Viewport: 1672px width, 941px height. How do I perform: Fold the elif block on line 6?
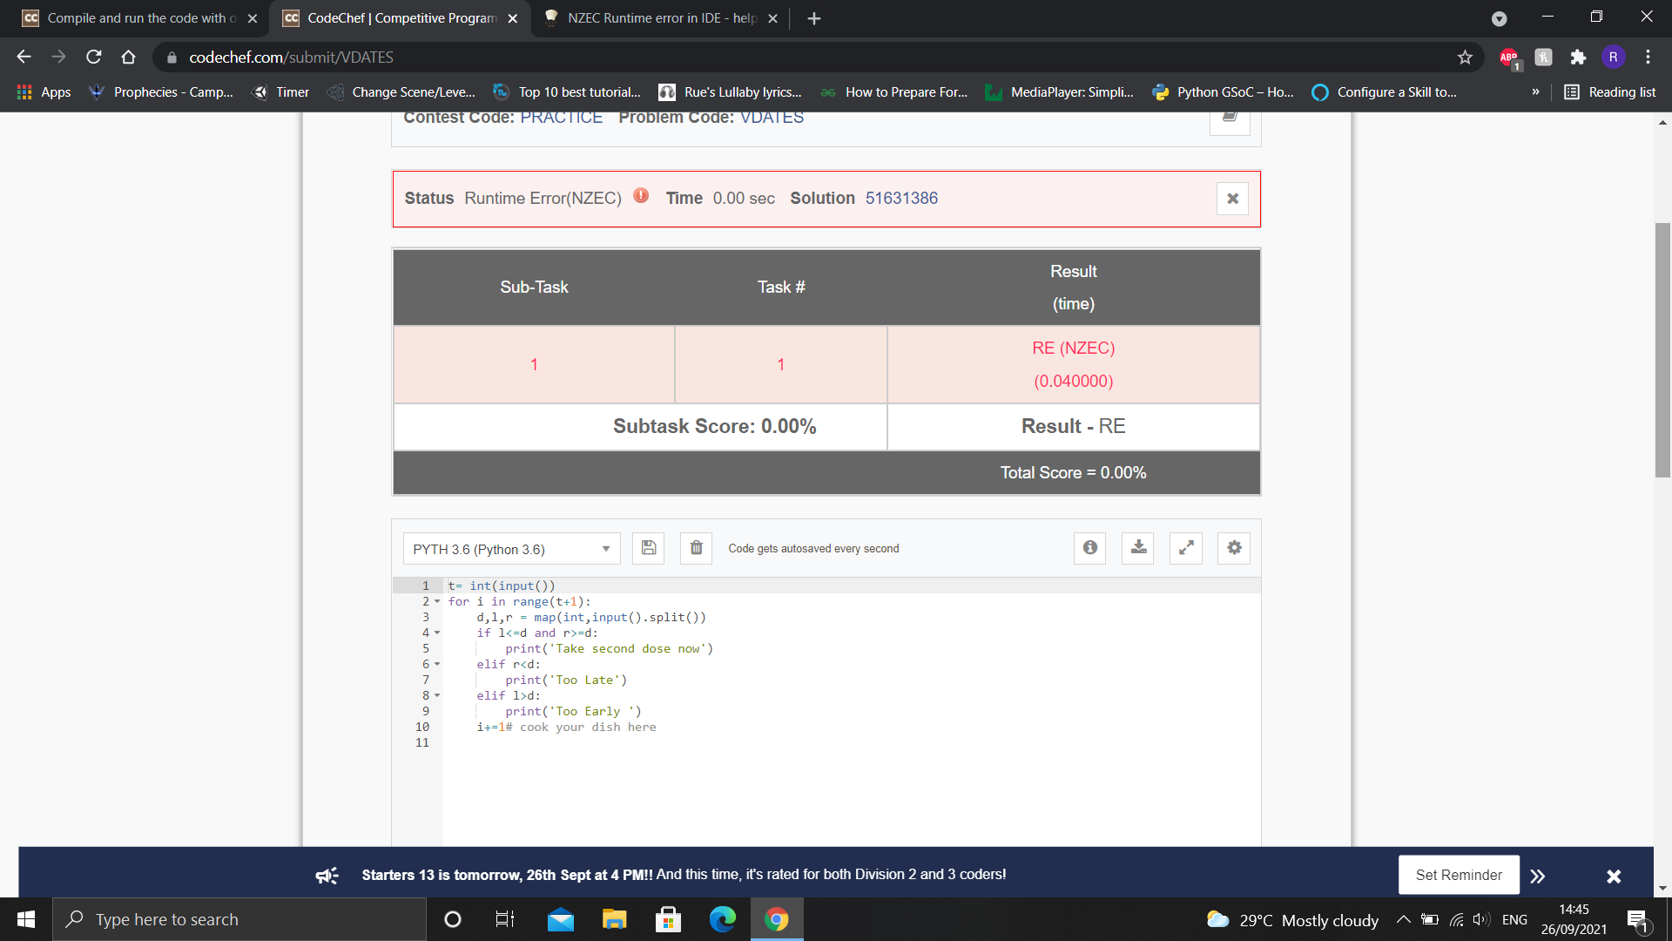point(437,665)
